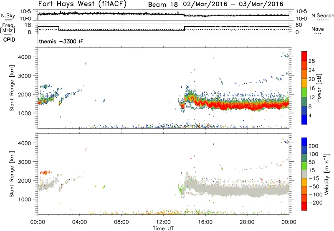Click the '1000' range tick on the velocity panel
334x231 pixels.
24,199
